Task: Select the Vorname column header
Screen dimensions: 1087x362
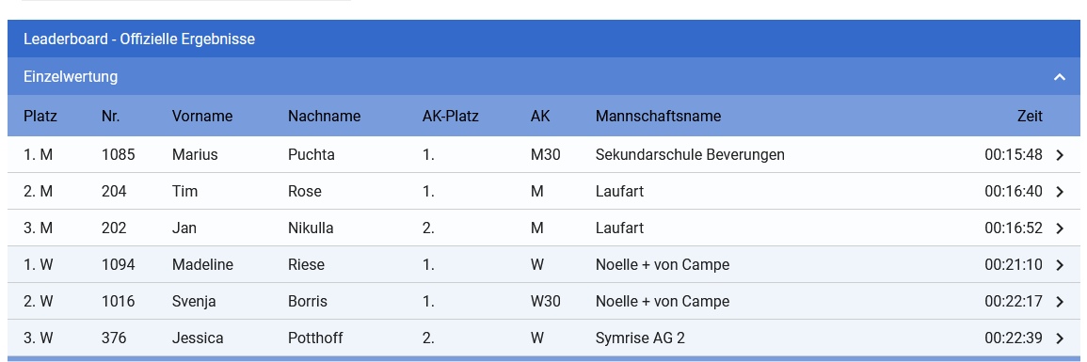Action: [x=202, y=117]
